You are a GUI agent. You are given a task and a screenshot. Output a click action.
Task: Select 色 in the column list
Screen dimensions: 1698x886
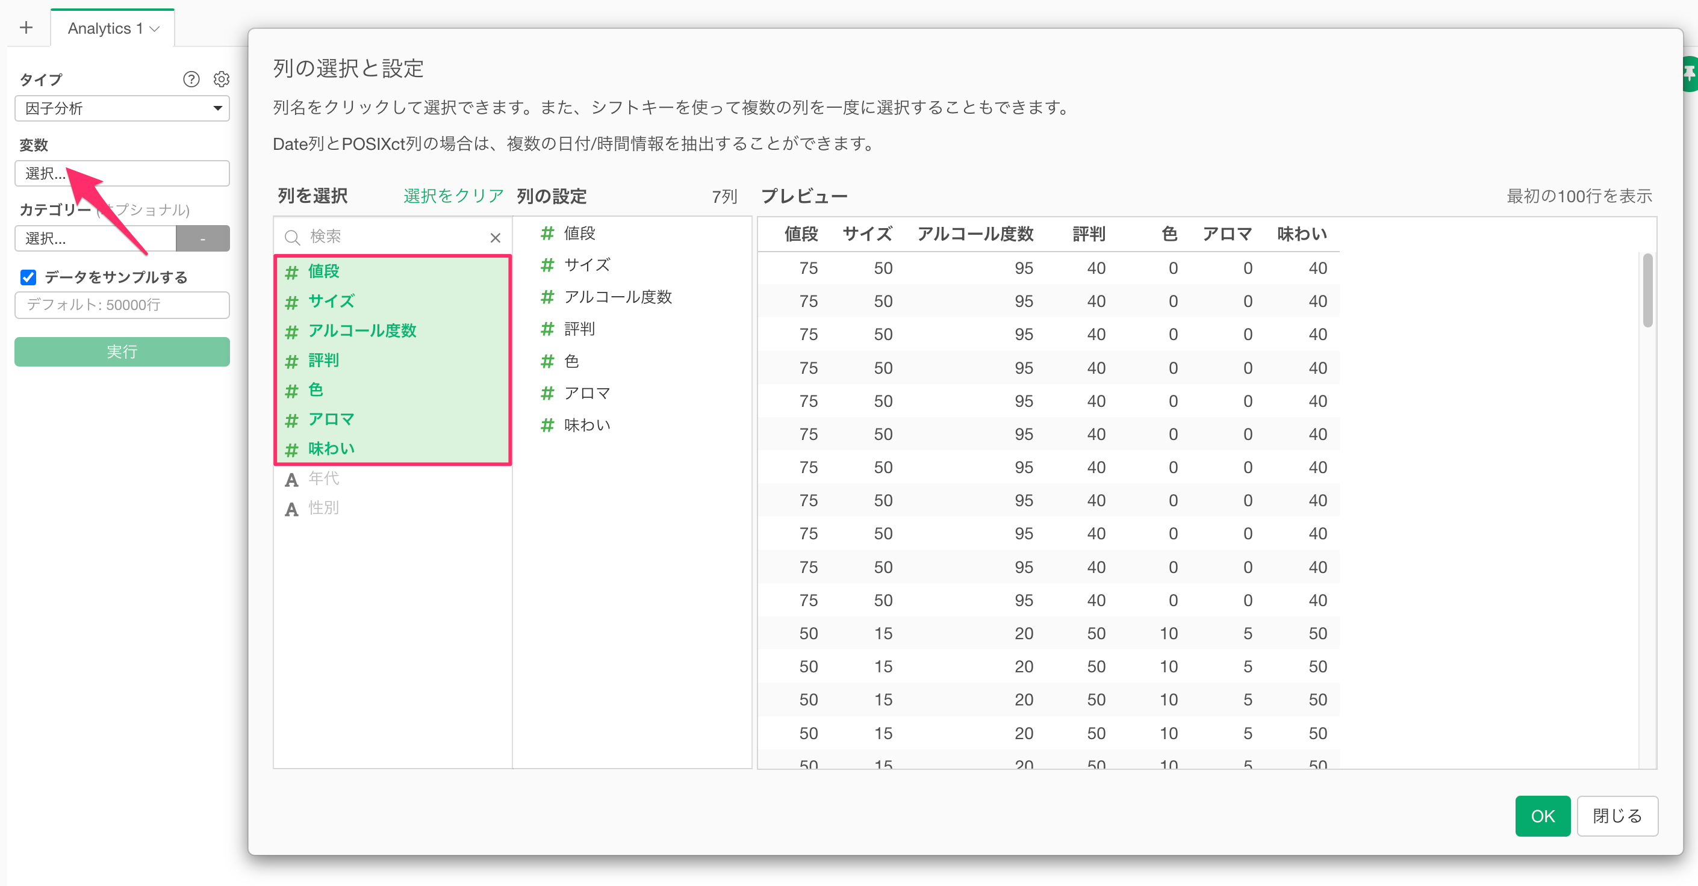coord(392,390)
